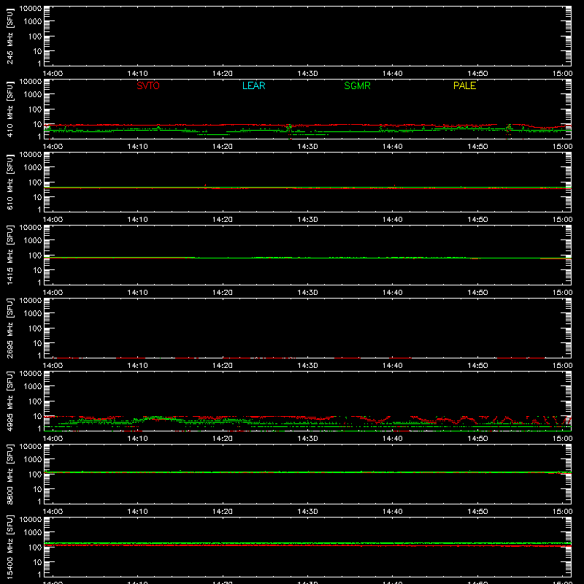584x584 pixels.
Task: Click the 10000 tick label of 15400 MHz panel
Action: point(31,520)
